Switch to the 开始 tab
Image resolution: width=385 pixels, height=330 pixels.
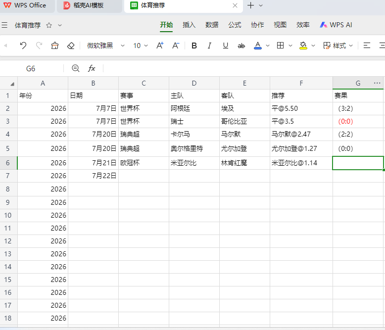pyautogui.click(x=166, y=25)
